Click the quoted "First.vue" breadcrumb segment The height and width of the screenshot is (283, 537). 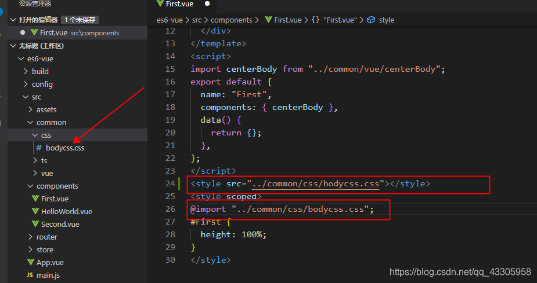coord(340,20)
